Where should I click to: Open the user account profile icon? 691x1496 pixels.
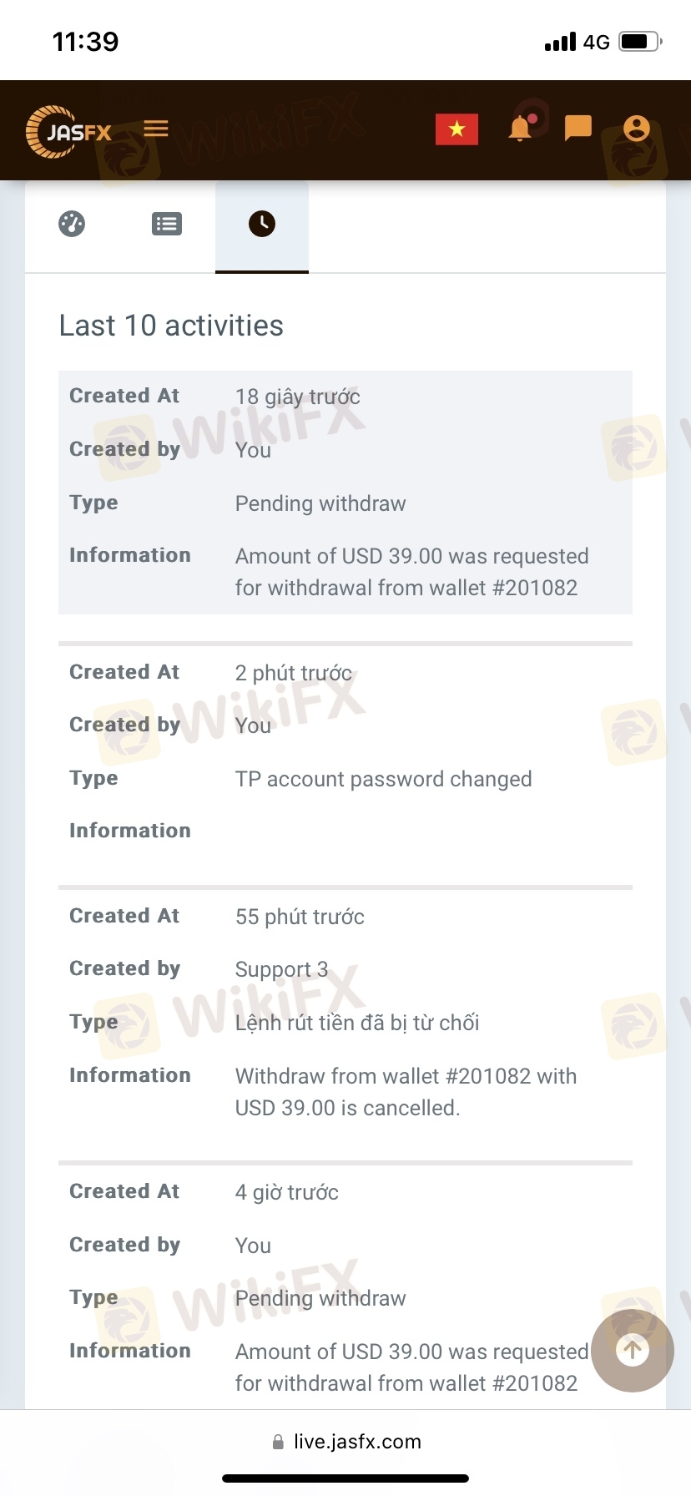[636, 129]
